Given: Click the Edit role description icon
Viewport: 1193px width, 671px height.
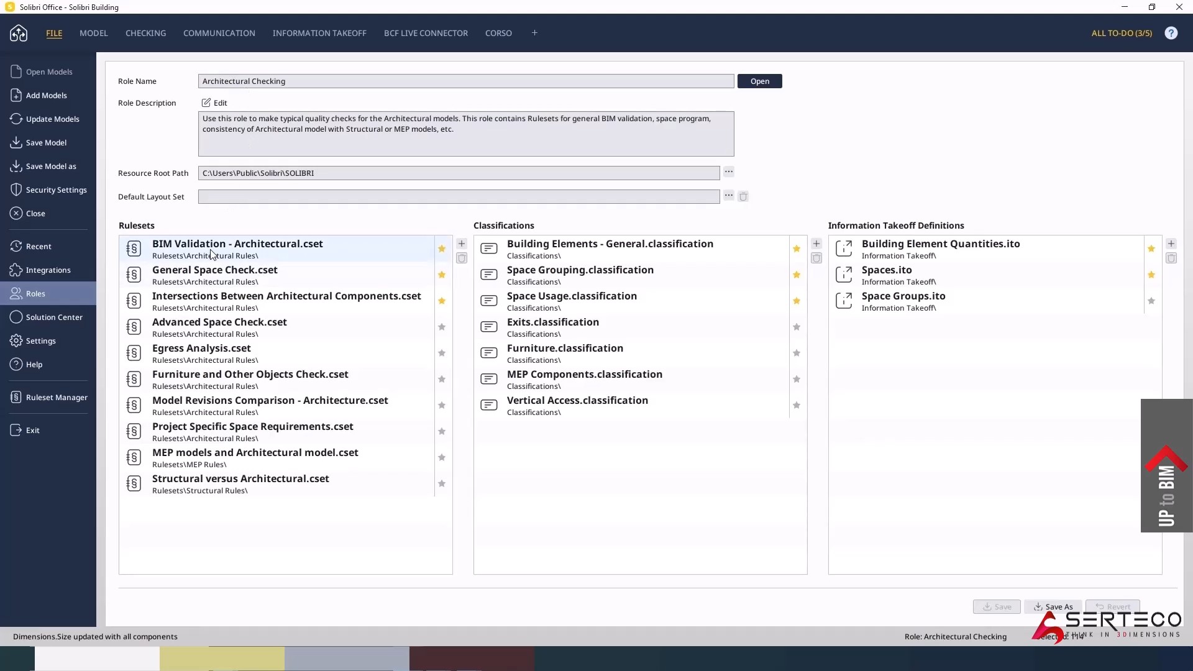Looking at the screenshot, I should [206, 103].
